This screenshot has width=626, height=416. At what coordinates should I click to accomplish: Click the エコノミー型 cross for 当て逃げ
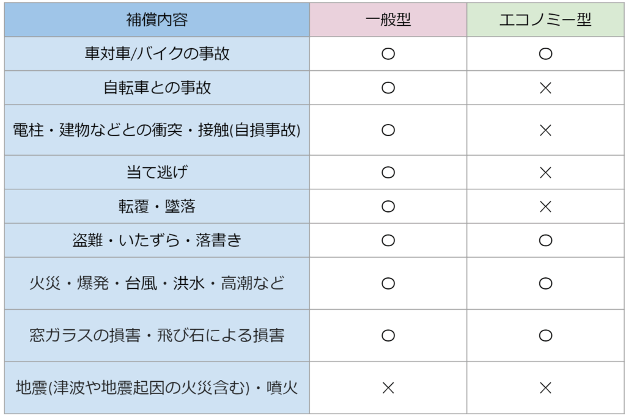point(546,172)
